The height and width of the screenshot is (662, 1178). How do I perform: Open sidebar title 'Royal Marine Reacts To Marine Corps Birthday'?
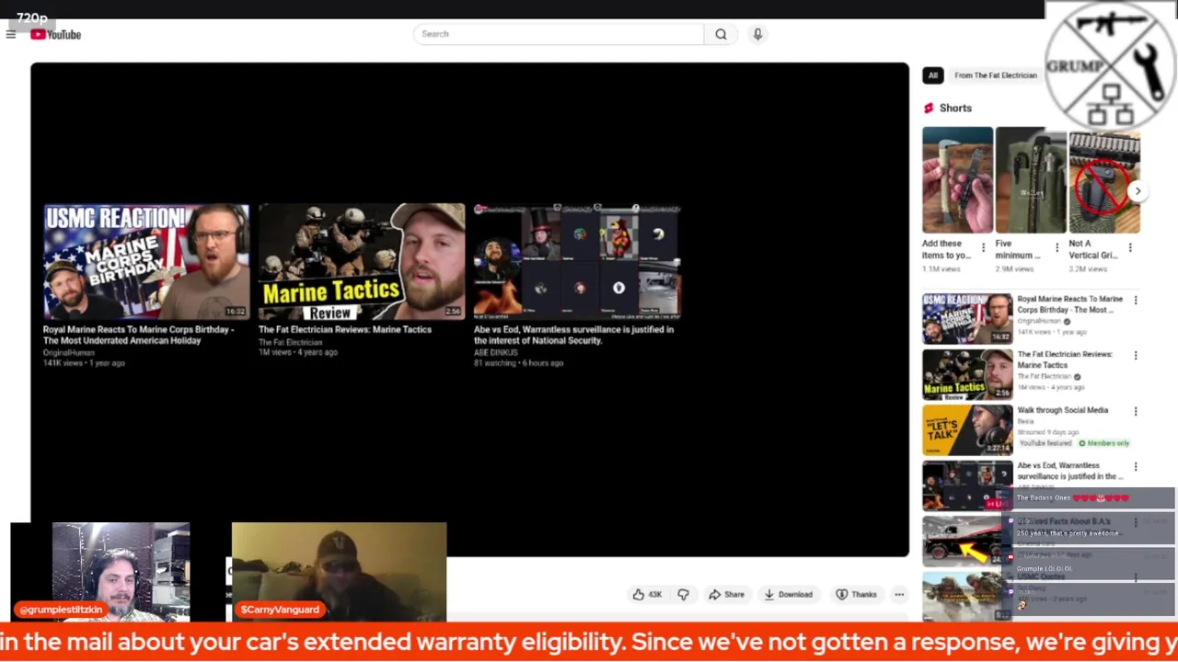[1069, 304]
